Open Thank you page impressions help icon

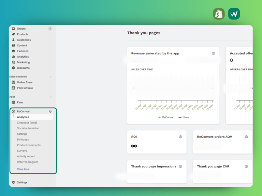[180, 166]
